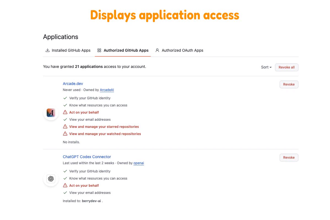Click warning icon beside watched repositories permission
This screenshot has width=330, height=220.
point(65,134)
